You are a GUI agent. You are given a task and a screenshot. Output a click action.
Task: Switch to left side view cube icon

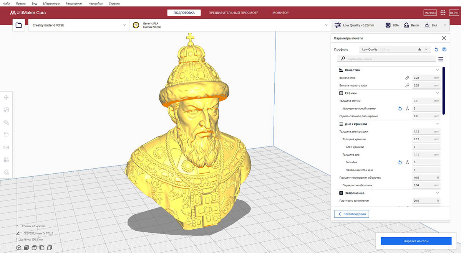tap(41, 248)
